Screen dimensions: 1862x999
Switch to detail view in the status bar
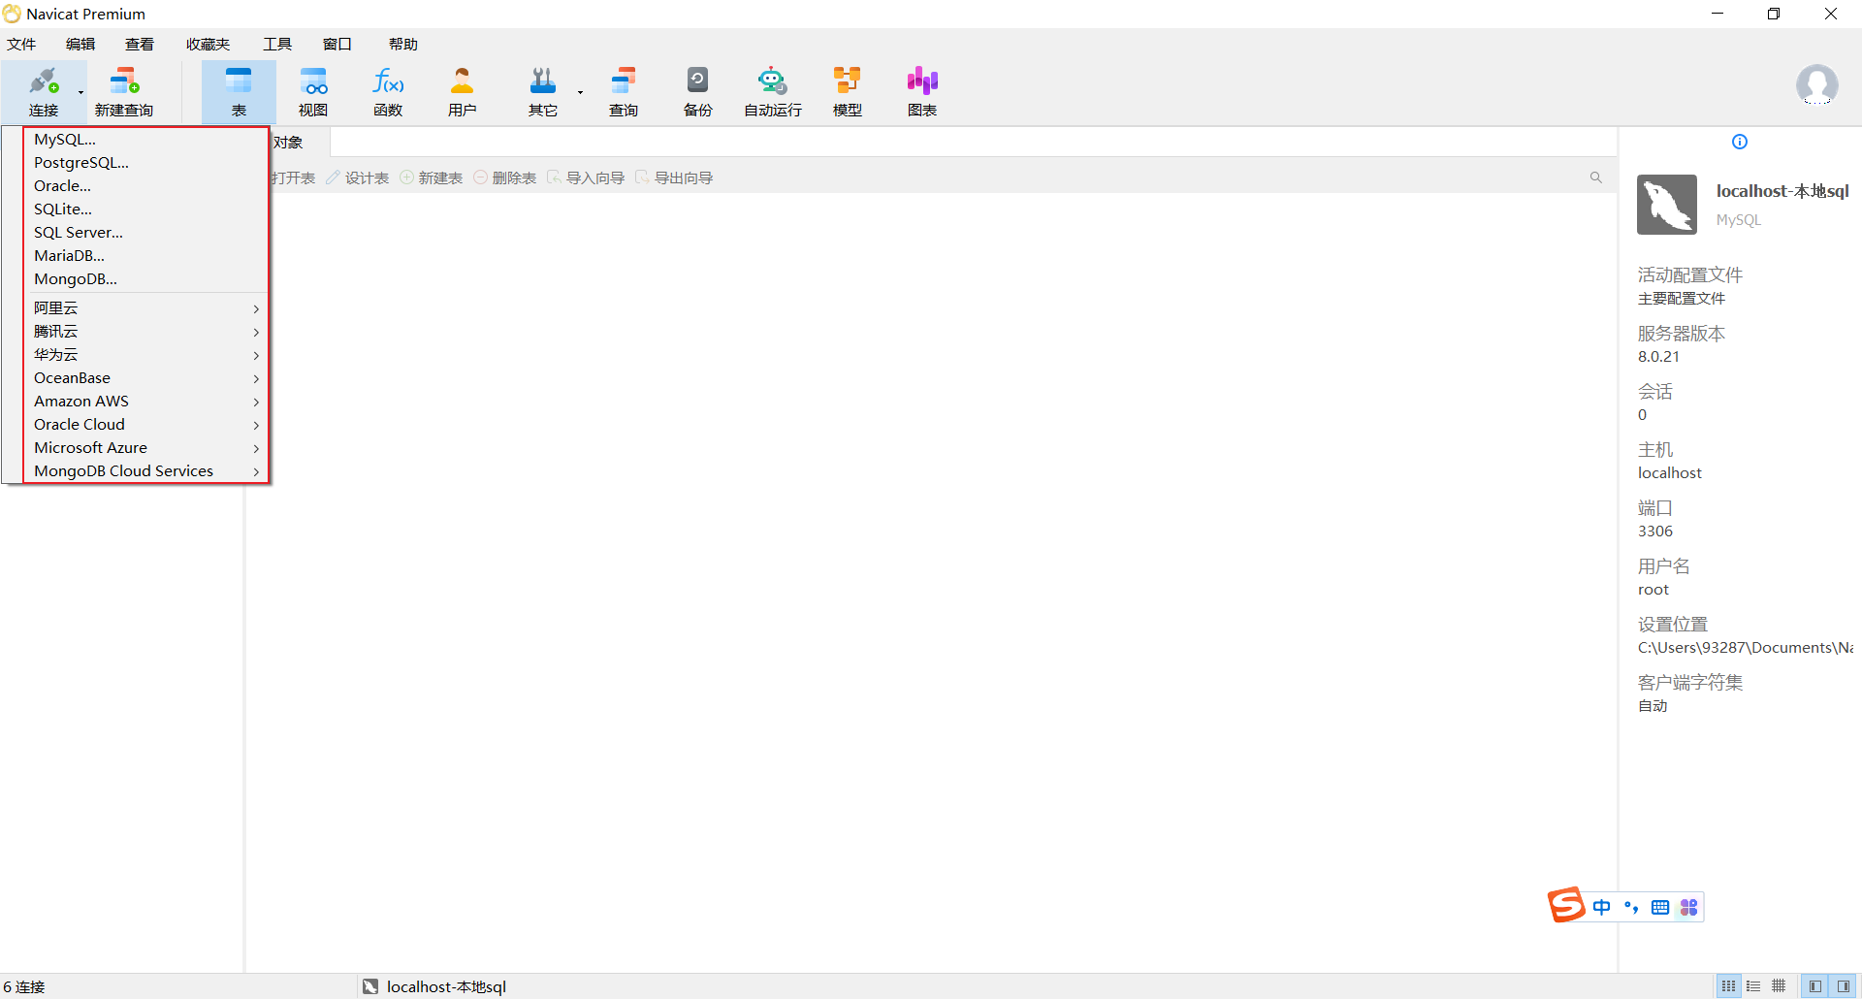coord(1753,986)
